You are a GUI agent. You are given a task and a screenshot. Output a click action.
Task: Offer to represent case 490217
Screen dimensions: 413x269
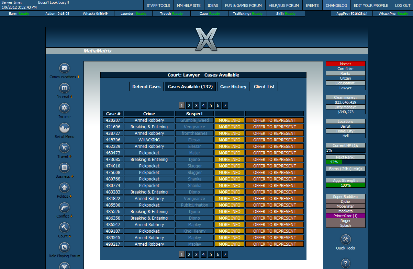tap(275, 244)
